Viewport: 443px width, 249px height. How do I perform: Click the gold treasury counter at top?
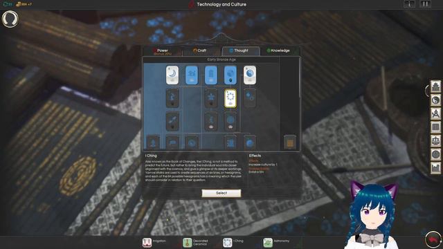tap(24, 4)
